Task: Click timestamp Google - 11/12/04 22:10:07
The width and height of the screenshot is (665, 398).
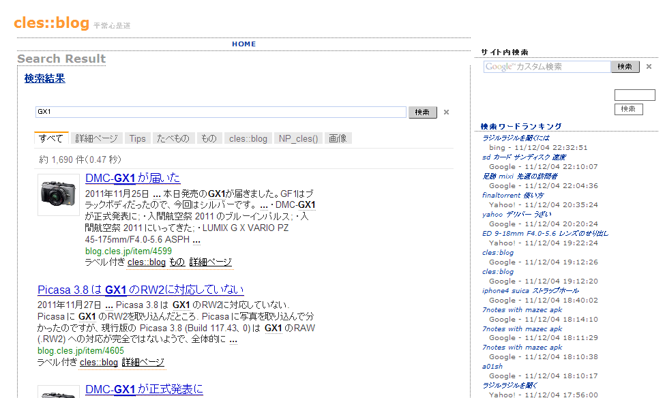Action: coord(544,166)
